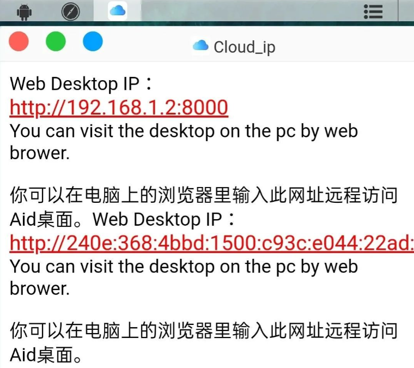Screen dimensions: 414x368
Task: Click the last "Aid桌面。" line at bottom
Action: pyautogui.click(x=46, y=355)
